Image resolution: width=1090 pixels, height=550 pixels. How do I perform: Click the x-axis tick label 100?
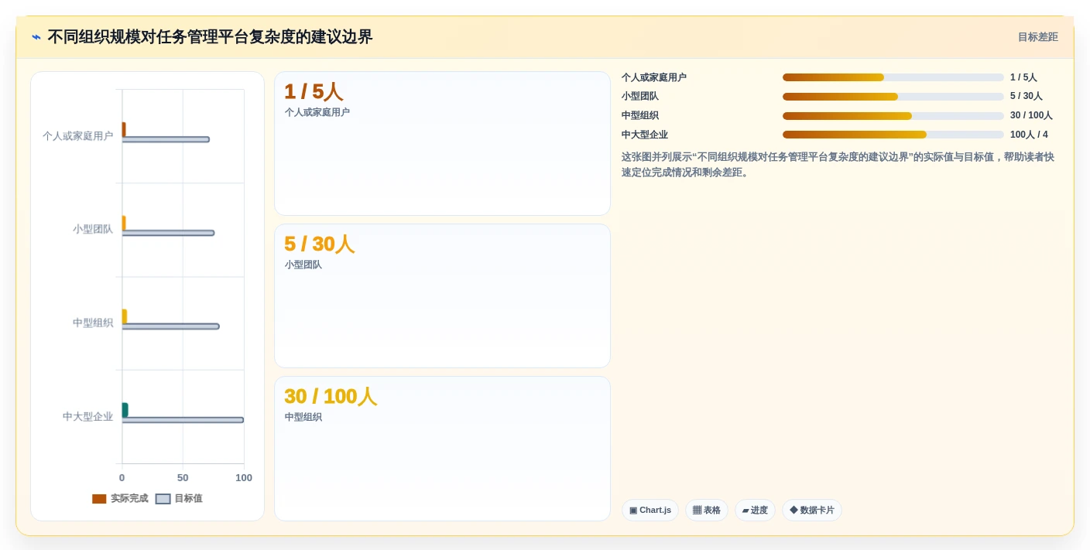(244, 478)
